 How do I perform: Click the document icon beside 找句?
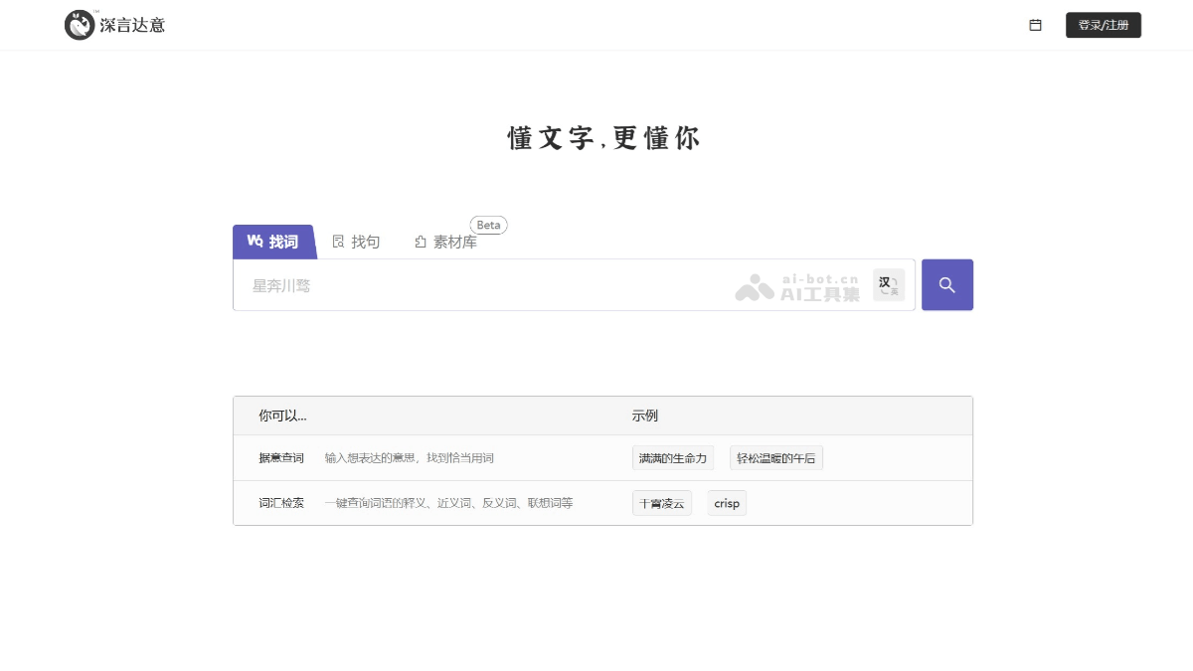tap(338, 242)
